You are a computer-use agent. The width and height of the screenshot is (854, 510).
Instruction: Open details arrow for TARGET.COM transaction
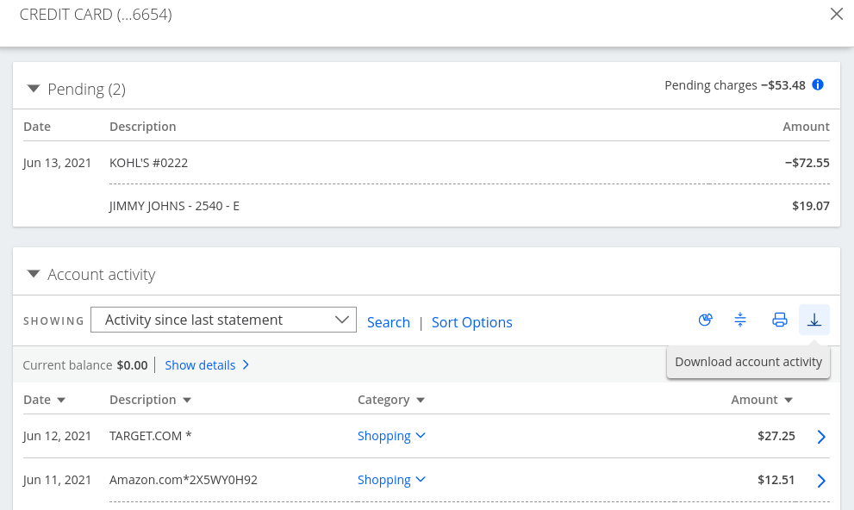821,437
